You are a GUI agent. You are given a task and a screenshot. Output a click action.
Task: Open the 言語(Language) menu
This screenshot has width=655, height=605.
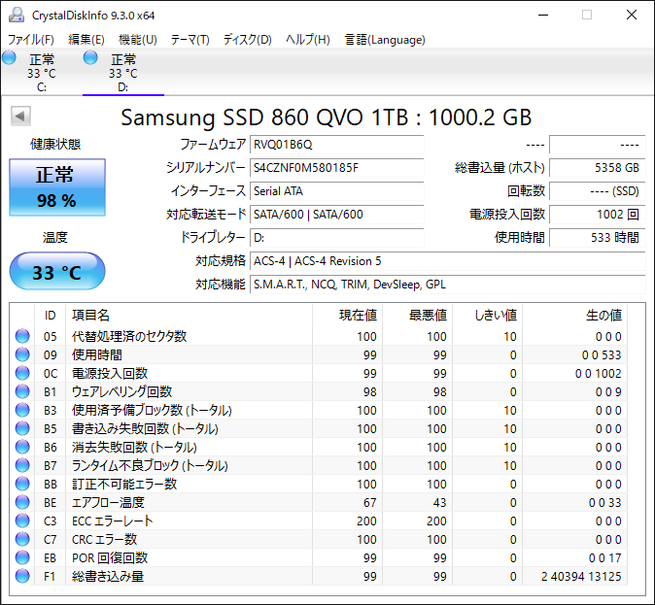click(385, 40)
